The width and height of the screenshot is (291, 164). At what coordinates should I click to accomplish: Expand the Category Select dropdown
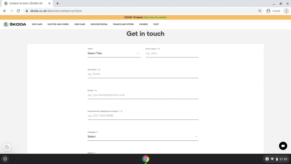click(x=143, y=137)
